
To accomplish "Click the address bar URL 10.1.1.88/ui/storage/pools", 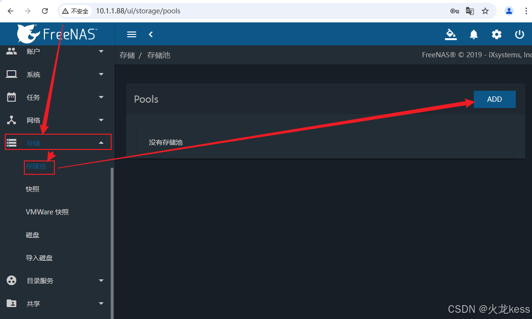I will pyautogui.click(x=138, y=11).
